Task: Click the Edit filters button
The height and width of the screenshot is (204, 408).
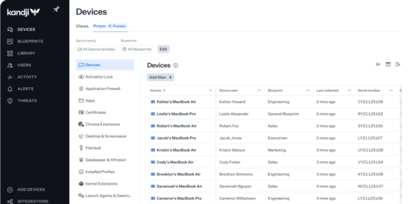Action: click(x=163, y=49)
